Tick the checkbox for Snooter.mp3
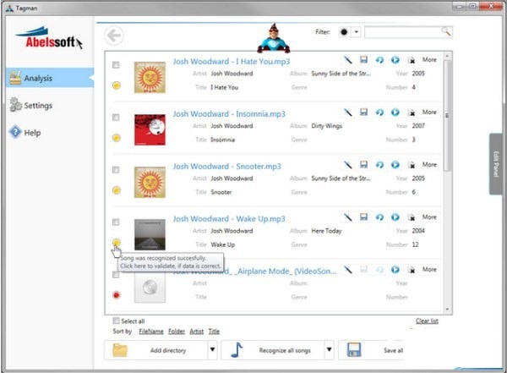This screenshot has width=507, height=373. coord(116,170)
